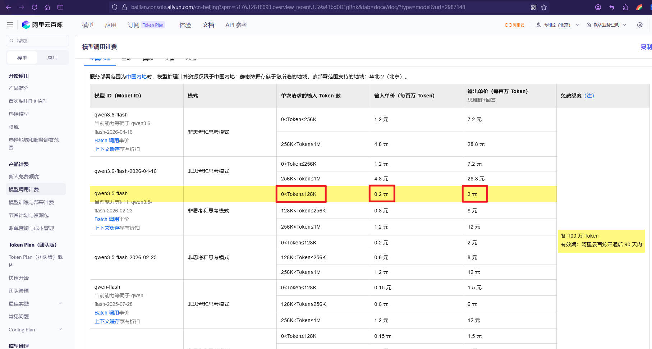
Task: Click the padlock site info icon
Action: [x=125, y=7]
